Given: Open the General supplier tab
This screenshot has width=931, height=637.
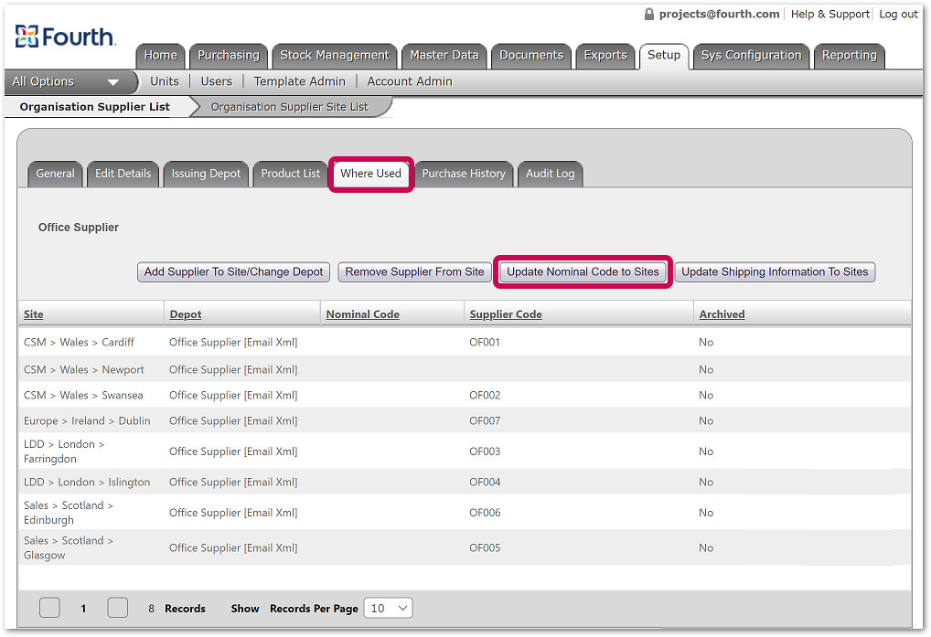Looking at the screenshot, I should [55, 174].
